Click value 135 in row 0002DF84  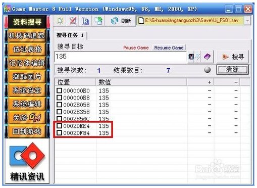point(104,133)
